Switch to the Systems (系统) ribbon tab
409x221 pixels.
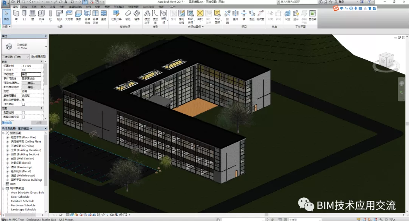coord(34,6)
